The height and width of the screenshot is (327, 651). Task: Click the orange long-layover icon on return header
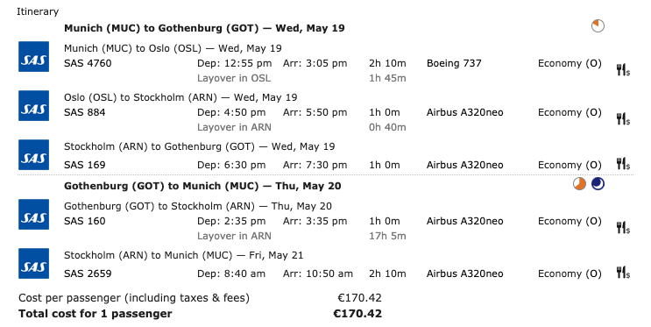(x=579, y=183)
